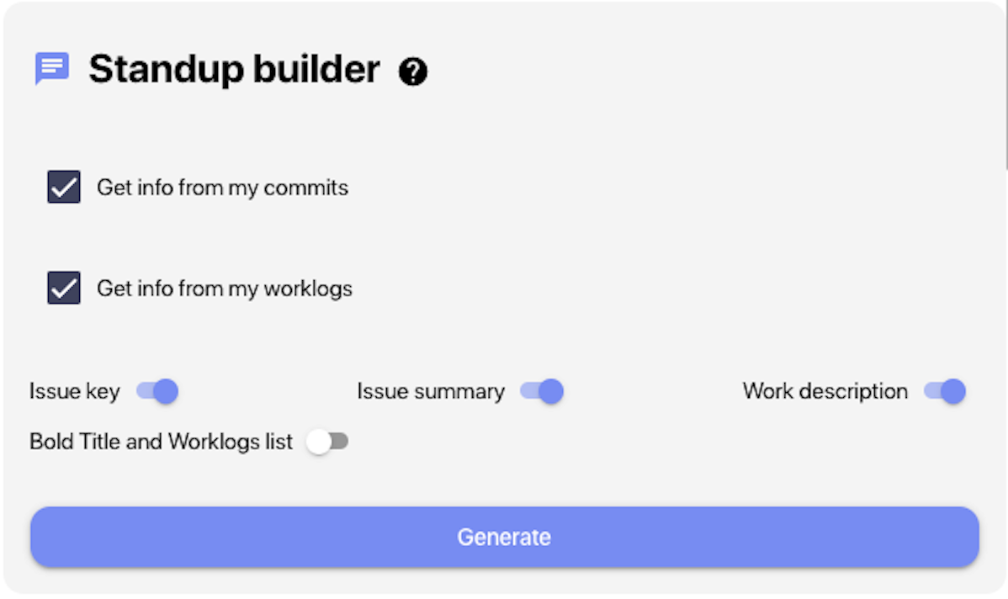The image size is (1008, 599).
Task: Click the white knob of the Bold Title switch
Action: point(318,442)
